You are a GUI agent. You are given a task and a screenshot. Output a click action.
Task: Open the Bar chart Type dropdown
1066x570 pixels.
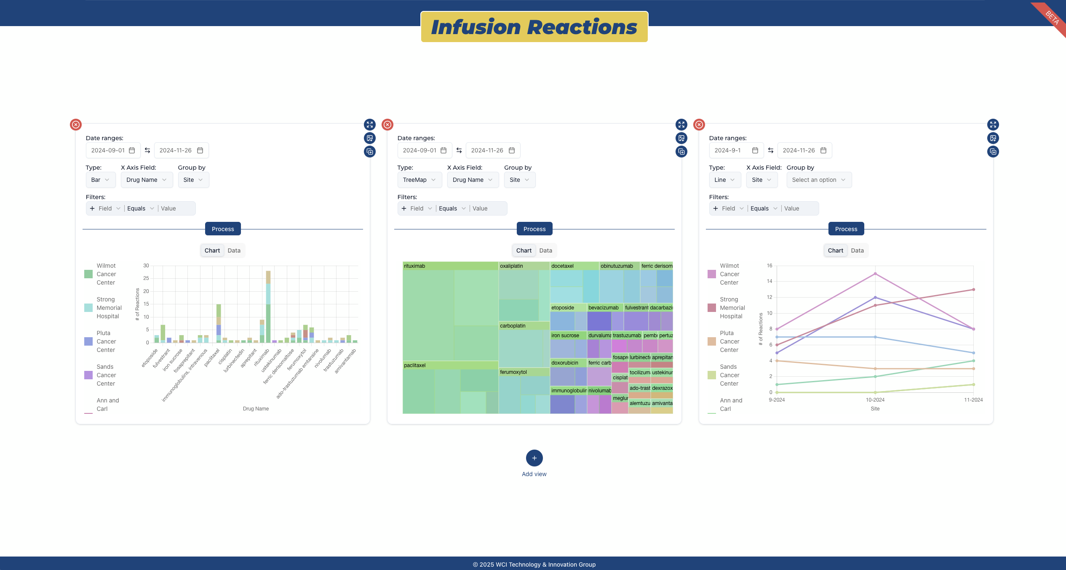coord(101,180)
